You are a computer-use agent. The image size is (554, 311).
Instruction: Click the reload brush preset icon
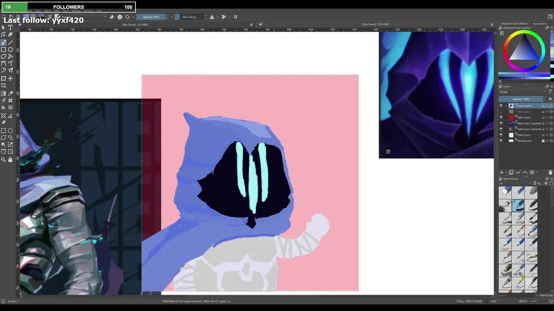click(127, 17)
